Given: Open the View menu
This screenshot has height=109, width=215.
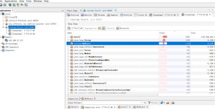Looking at the screenshot, I should pos(22,1).
